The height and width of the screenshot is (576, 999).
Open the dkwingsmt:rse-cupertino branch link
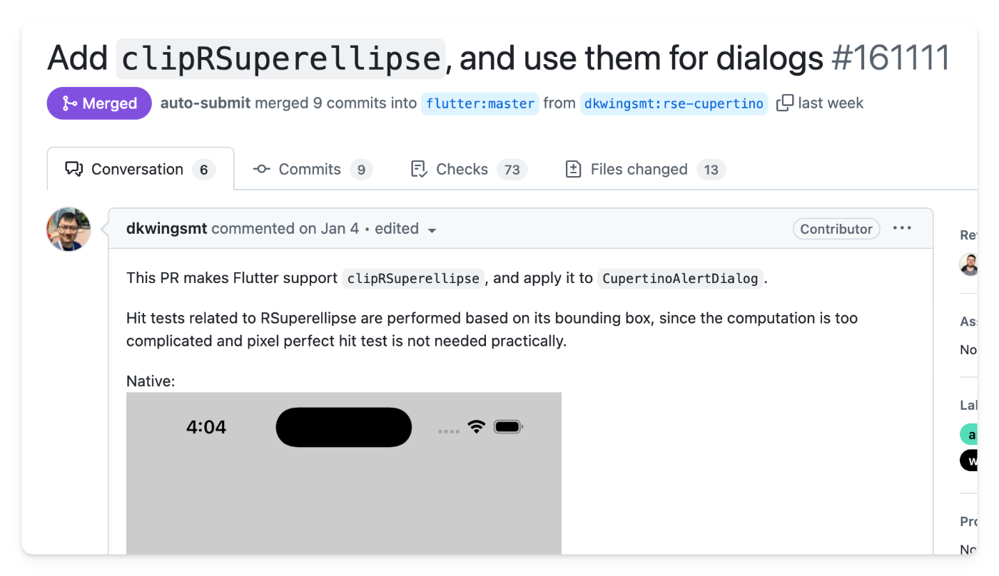[x=674, y=103]
